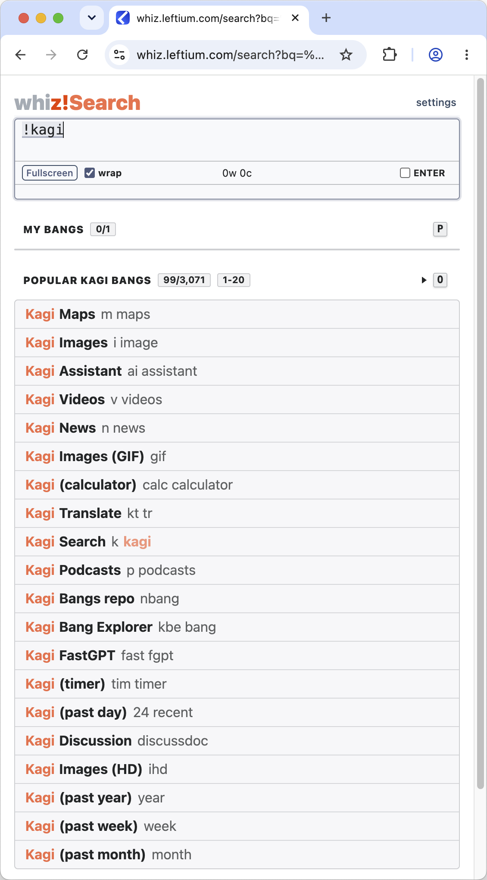Image resolution: width=487 pixels, height=880 pixels.
Task: Select the Kagi (past month) bang
Action: (237, 855)
